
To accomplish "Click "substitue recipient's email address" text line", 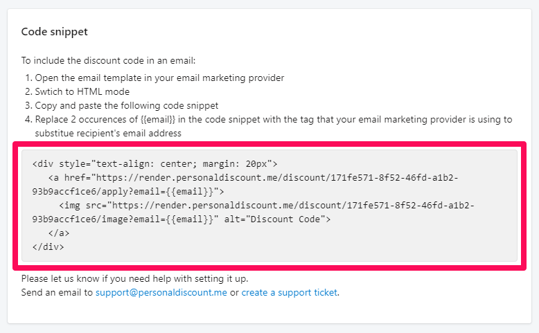I will 109,132.
